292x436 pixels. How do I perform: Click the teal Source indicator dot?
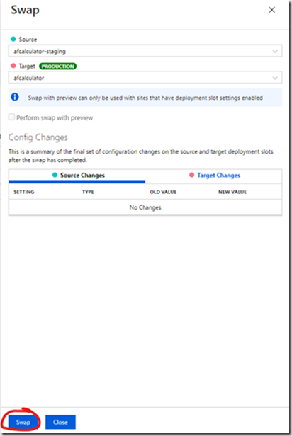[x=13, y=39]
